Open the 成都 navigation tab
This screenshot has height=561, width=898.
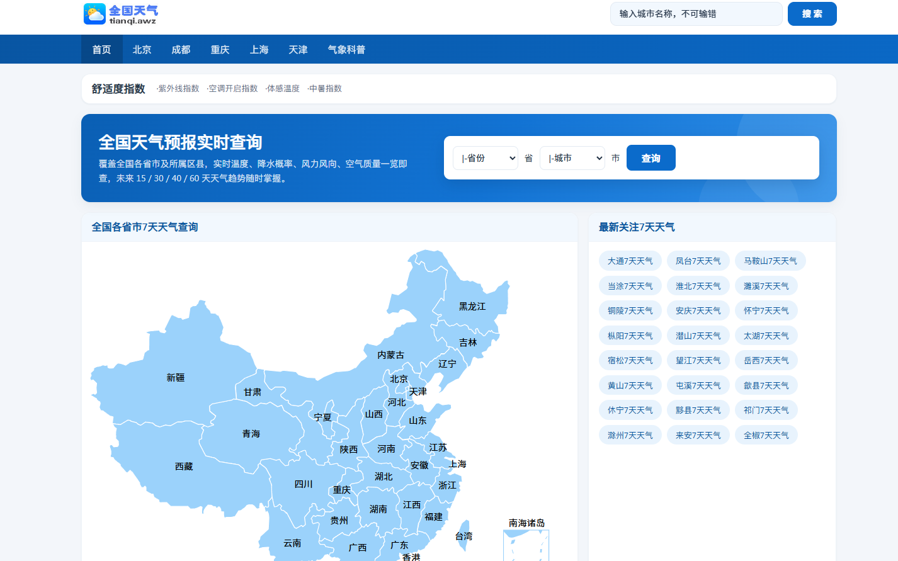click(181, 49)
